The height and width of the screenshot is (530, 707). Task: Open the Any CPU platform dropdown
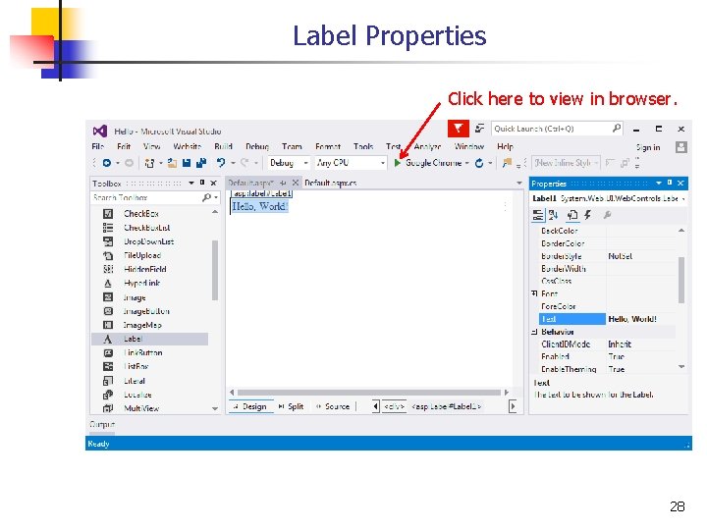pyautogui.click(x=383, y=163)
